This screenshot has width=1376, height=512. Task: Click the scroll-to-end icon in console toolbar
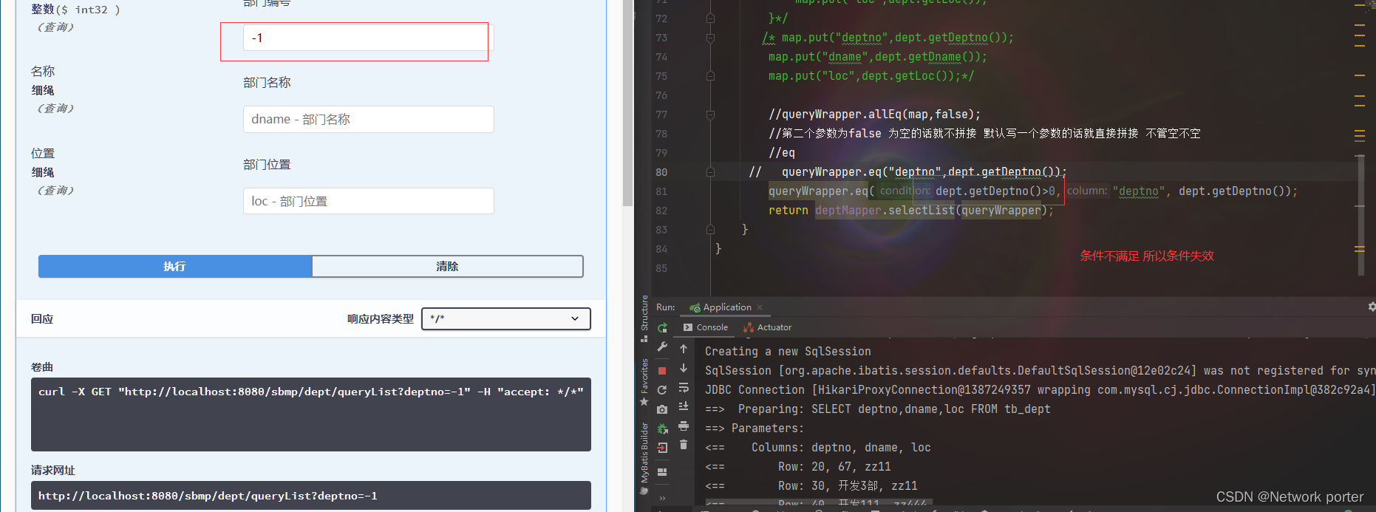point(684,406)
